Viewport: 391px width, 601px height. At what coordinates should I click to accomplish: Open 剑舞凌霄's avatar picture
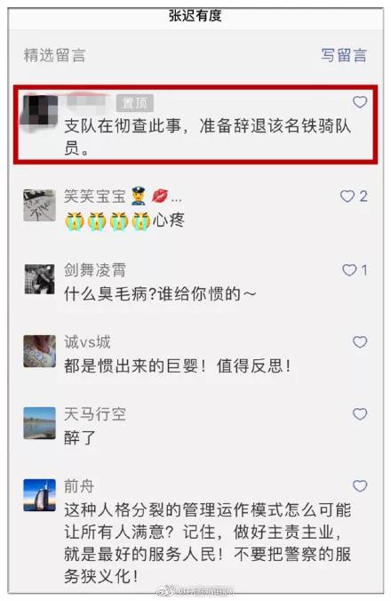39,278
